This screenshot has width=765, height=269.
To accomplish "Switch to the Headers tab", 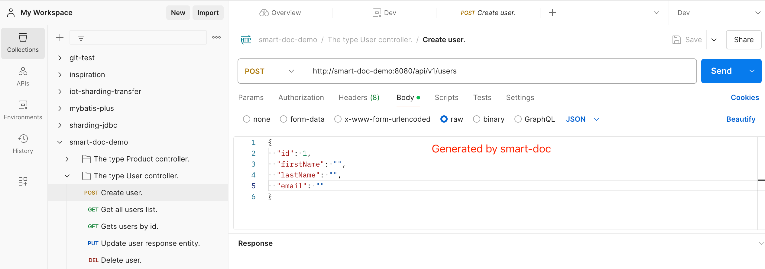I will [359, 98].
